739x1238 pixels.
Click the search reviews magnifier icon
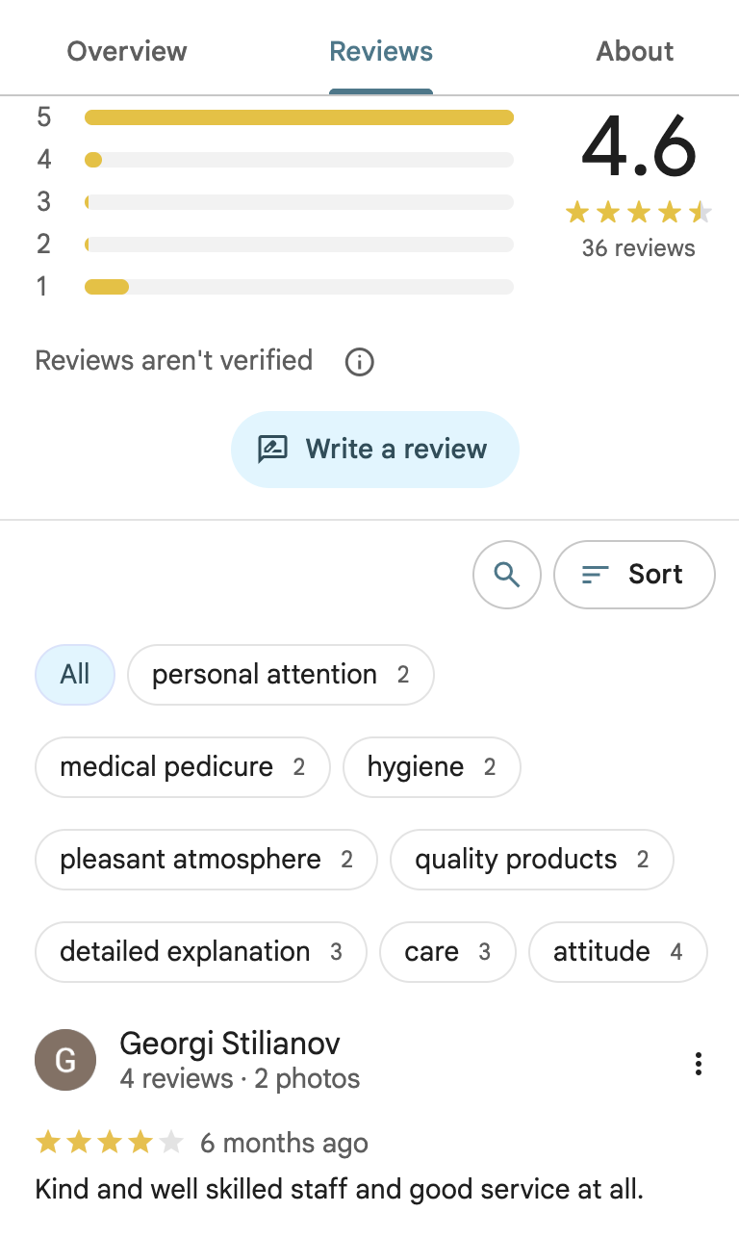[507, 575]
